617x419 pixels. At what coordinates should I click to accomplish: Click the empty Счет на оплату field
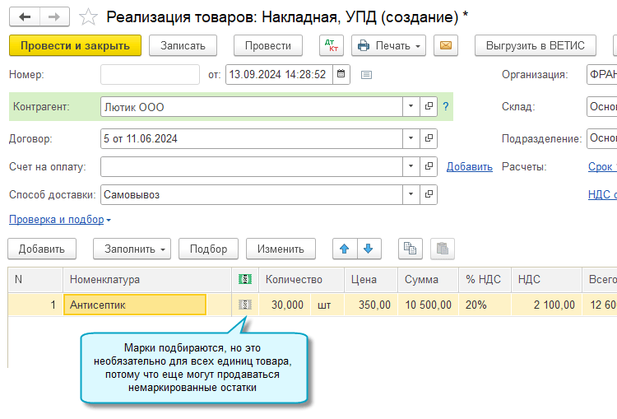(252, 166)
